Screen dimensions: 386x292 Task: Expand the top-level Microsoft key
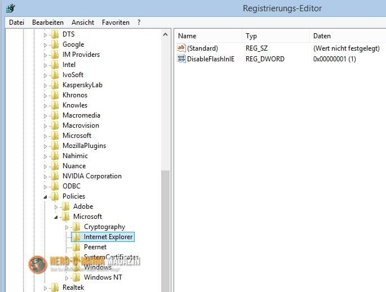(45, 136)
